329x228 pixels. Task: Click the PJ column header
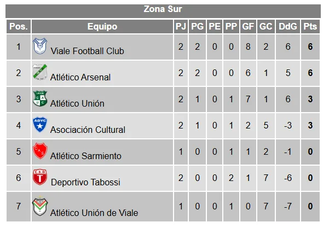181,26
